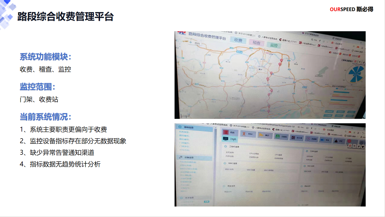Click the 防雷器 lightning arrester icon
Screen dimensions: 385x217
pos(308,139)
